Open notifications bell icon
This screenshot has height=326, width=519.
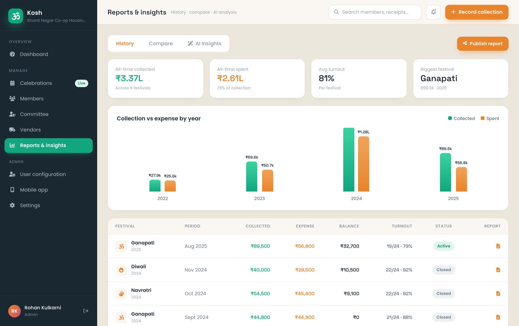tap(433, 12)
